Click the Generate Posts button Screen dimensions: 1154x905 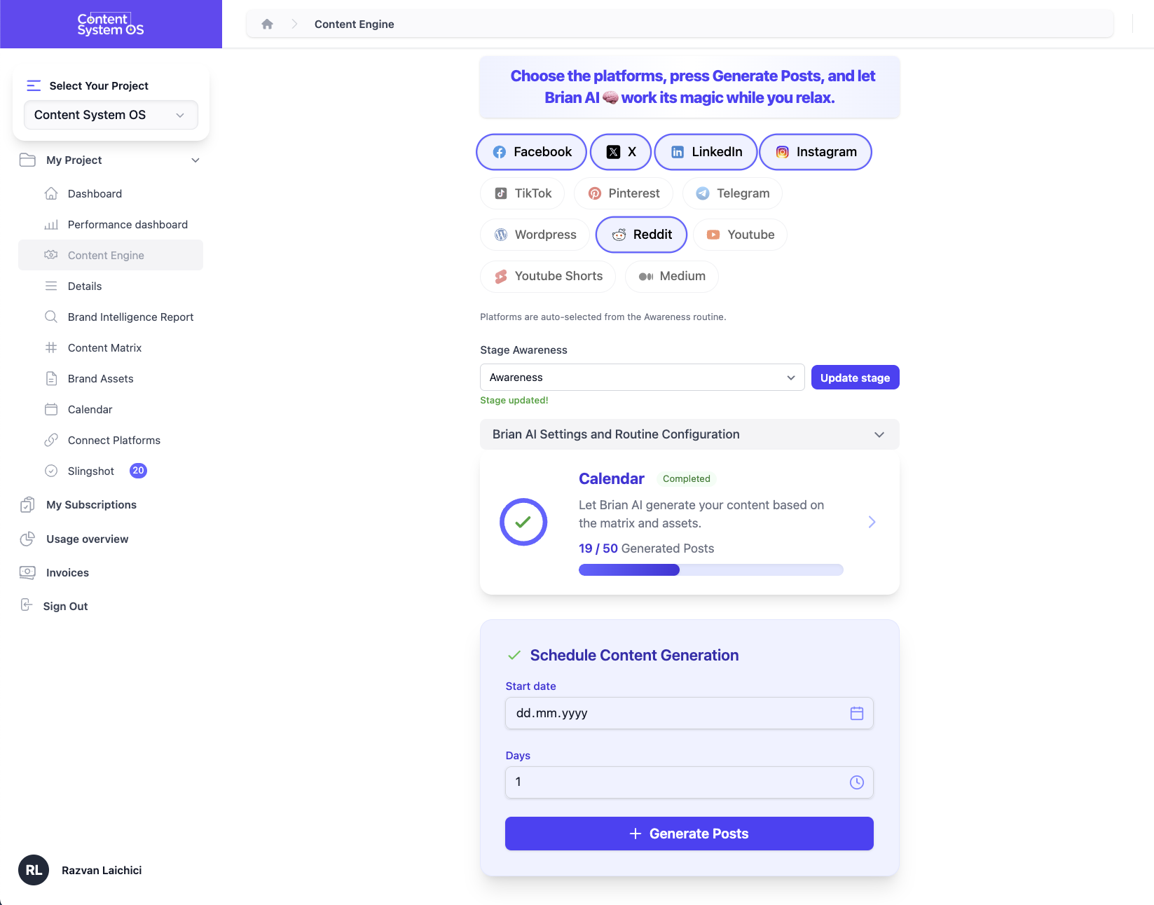tap(689, 834)
